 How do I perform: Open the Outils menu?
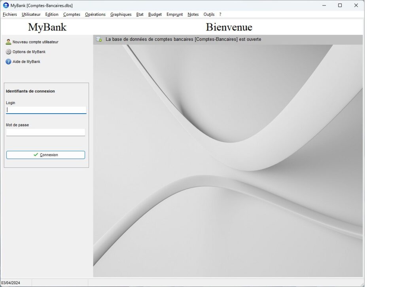(209, 15)
